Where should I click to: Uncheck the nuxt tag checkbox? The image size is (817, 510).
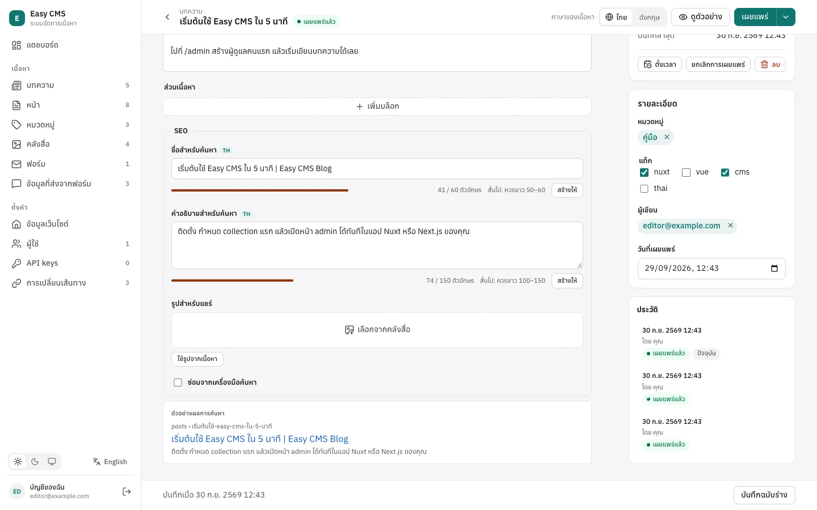pos(644,172)
